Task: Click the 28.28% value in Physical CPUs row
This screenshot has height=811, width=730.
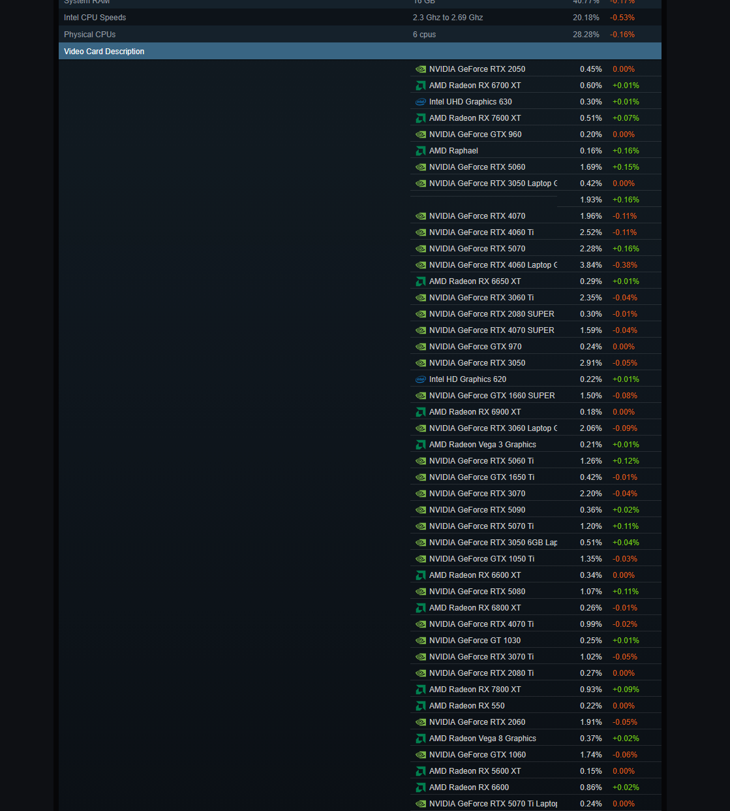Action: (x=586, y=35)
